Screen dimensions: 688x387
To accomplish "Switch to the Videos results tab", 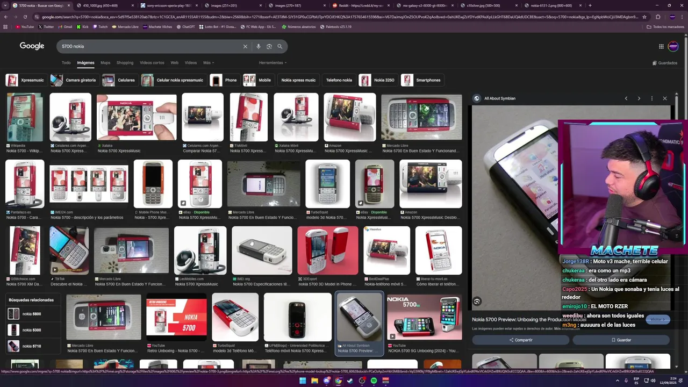I will (191, 63).
